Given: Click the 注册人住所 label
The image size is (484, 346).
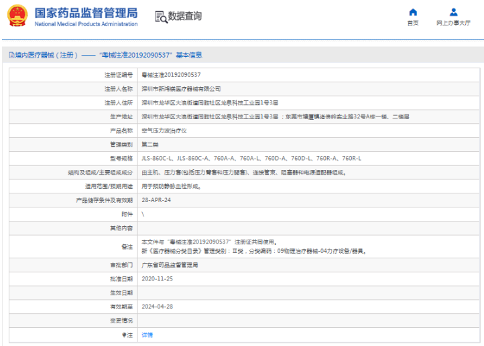Looking at the screenshot, I should [119, 103].
